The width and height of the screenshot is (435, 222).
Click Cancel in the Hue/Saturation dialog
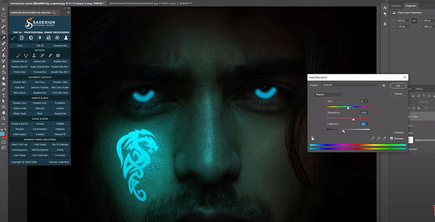coord(398,94)
